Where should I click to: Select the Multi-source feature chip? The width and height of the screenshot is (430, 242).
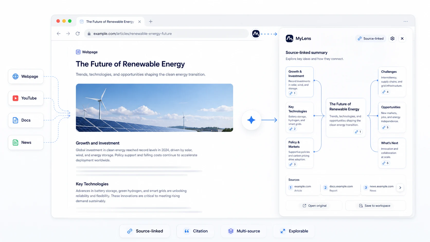point(244,231)
